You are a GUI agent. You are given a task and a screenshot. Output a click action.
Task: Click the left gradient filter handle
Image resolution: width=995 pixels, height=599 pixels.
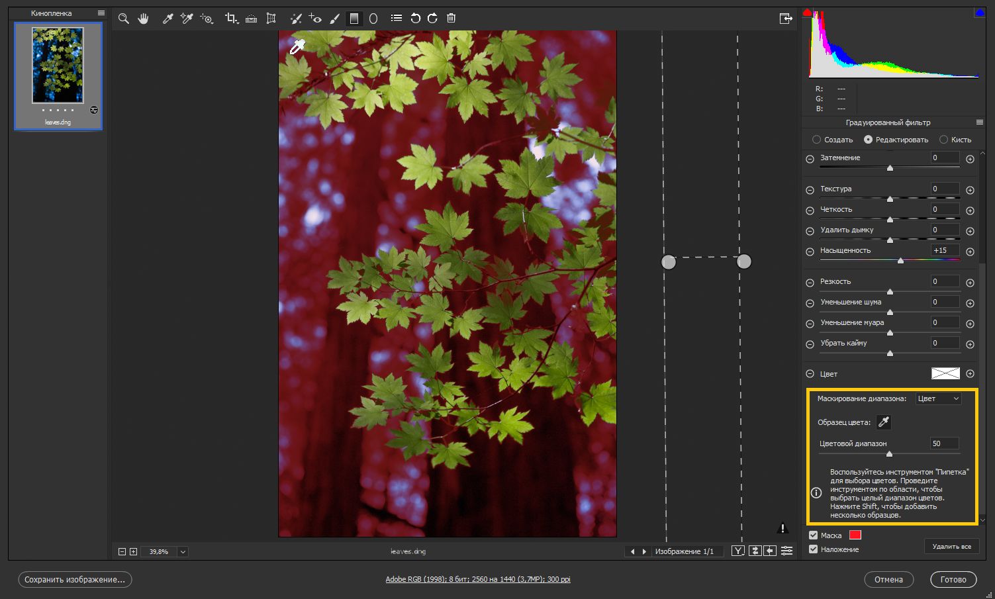click(669, 262)
